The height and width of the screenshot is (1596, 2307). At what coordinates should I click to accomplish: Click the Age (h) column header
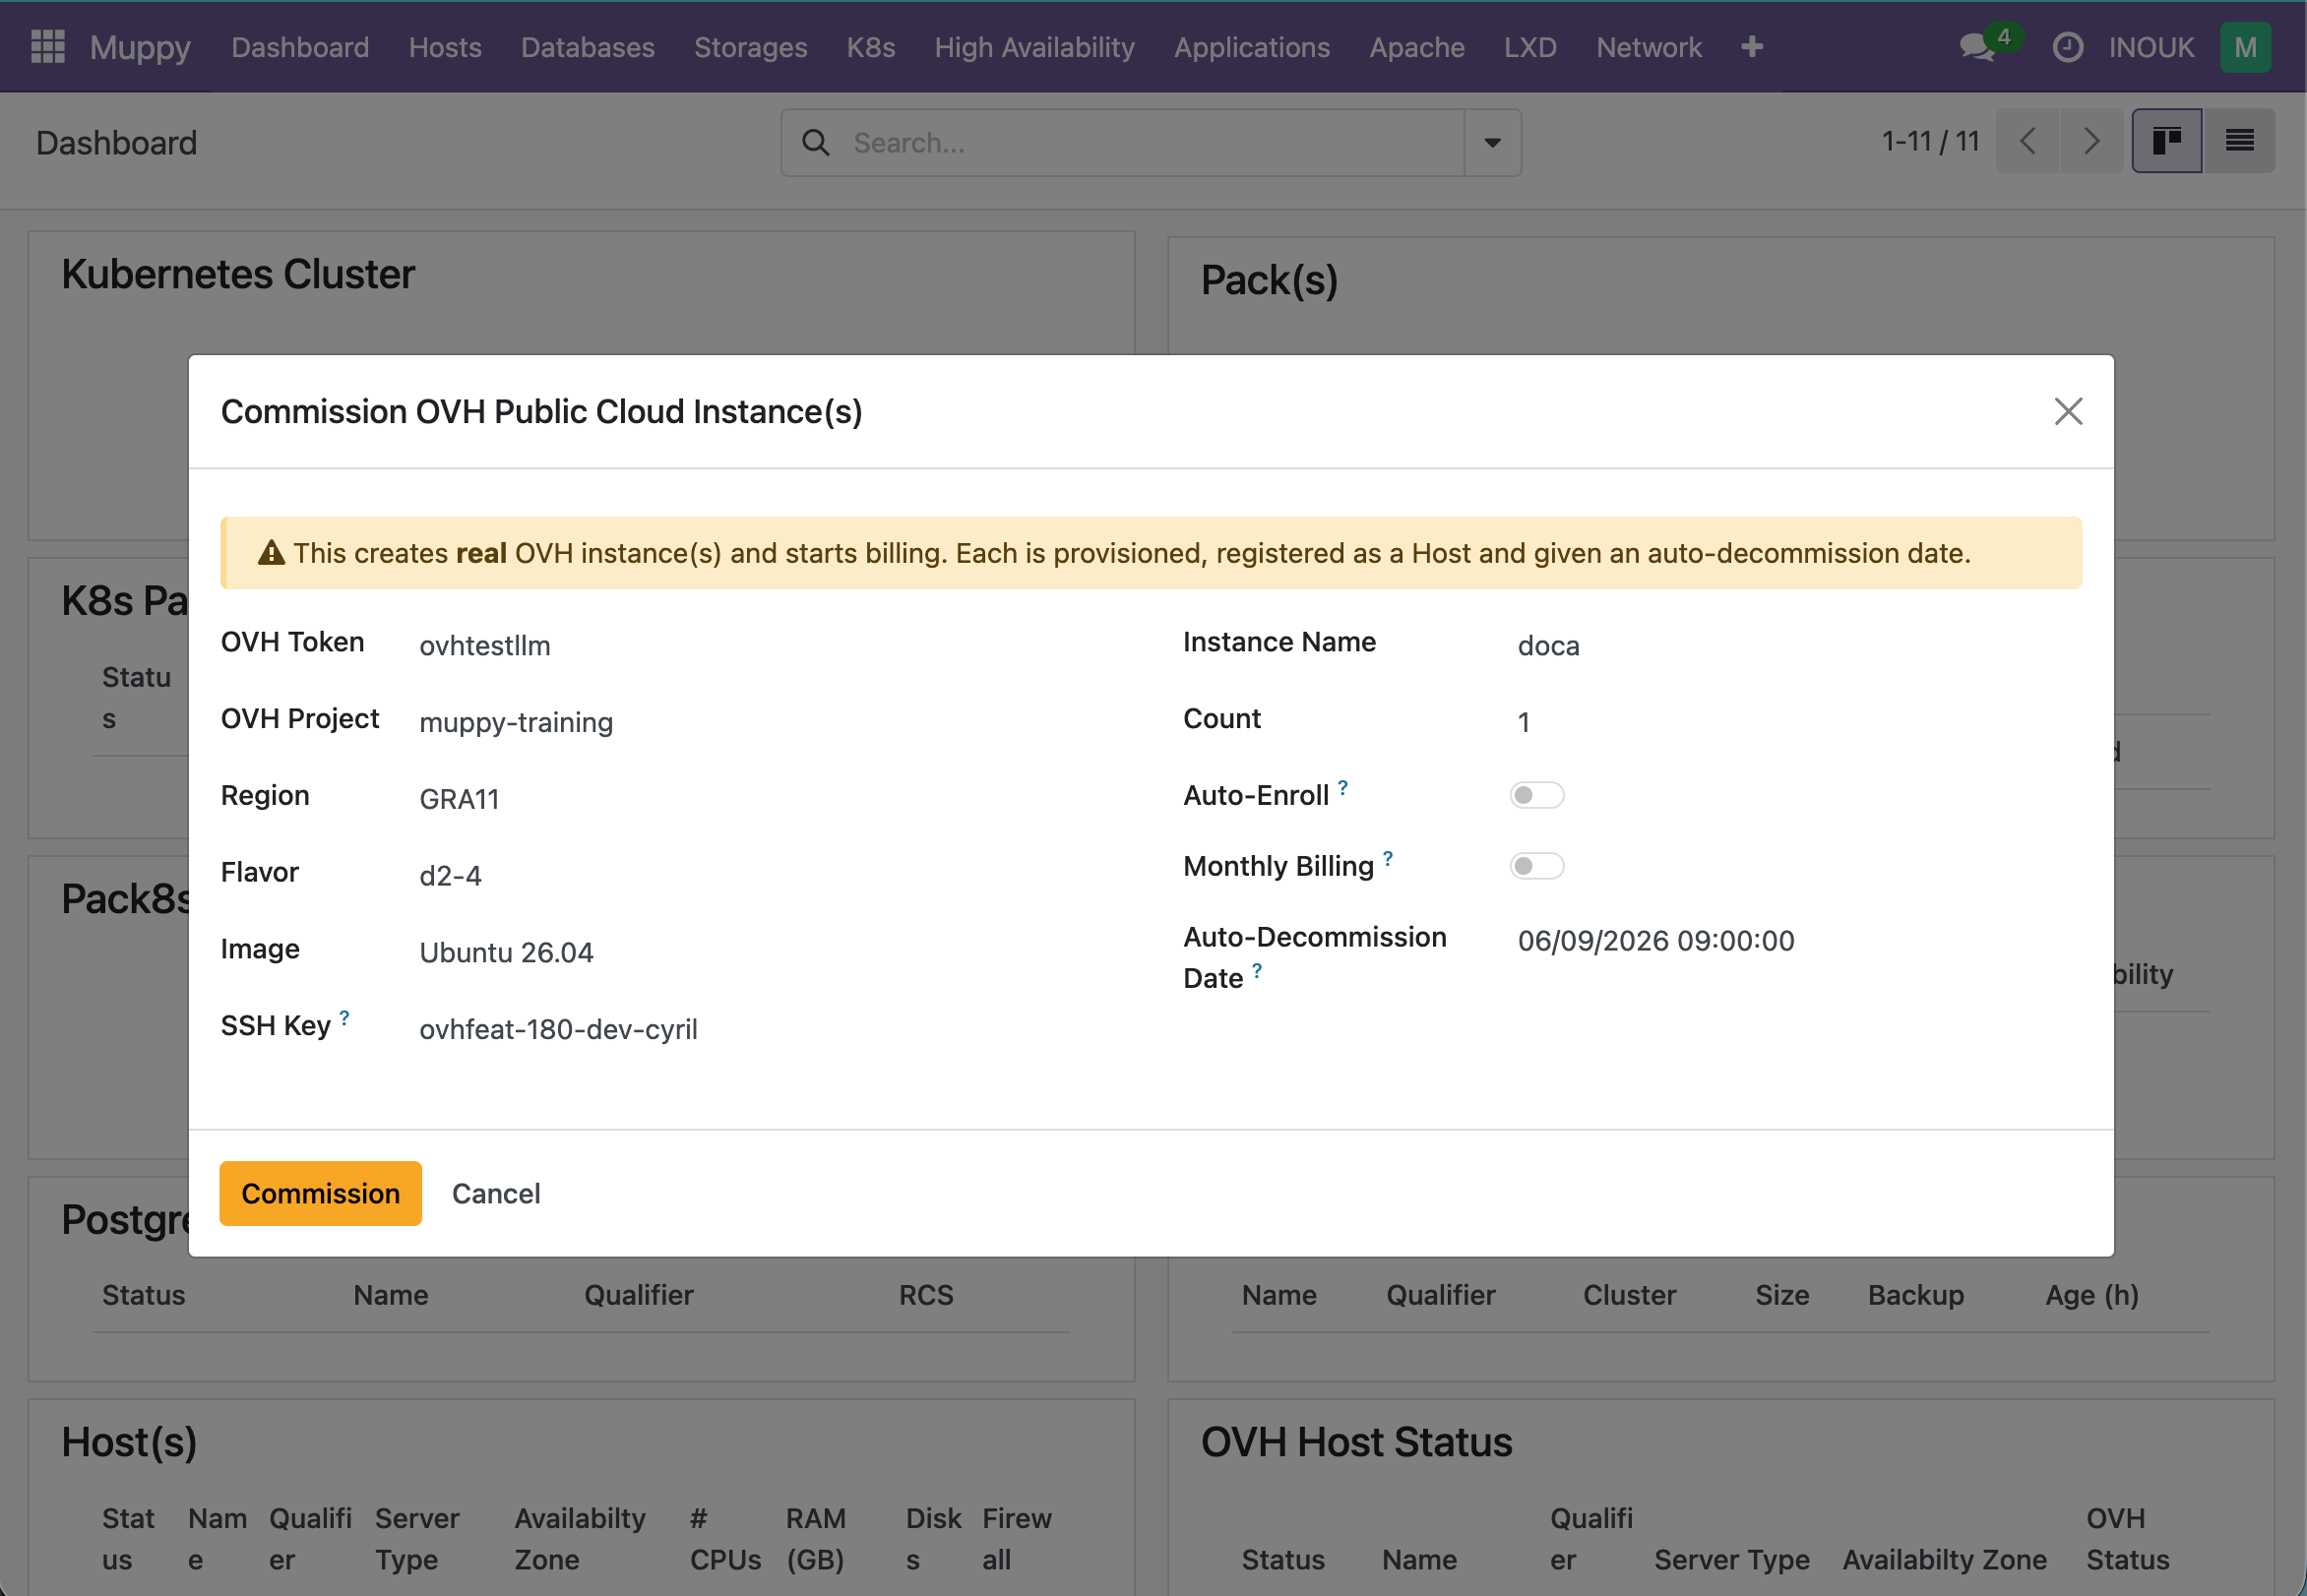(x=2092, y=1295)
